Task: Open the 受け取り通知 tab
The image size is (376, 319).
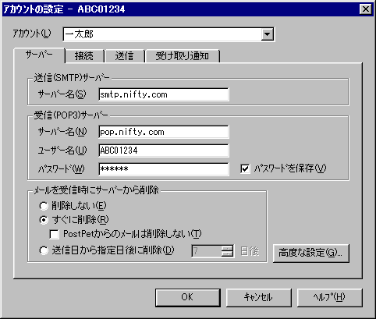Action: pos(183,56)
